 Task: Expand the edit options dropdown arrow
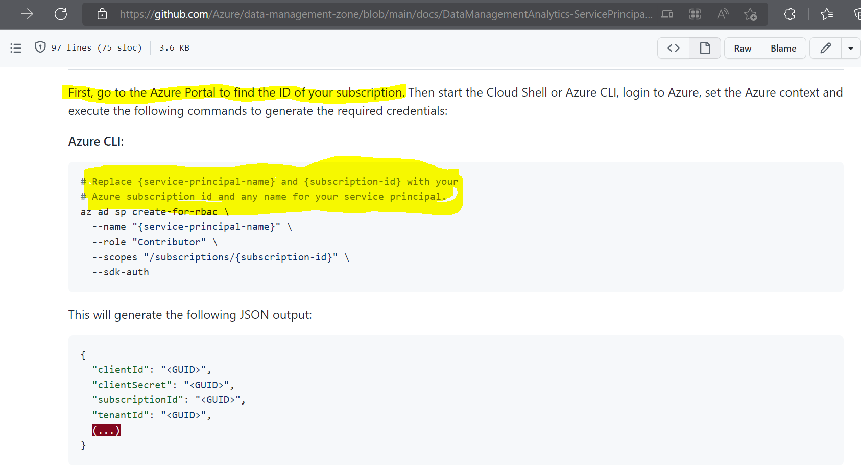pyautogui.click(x=851, y=47)
